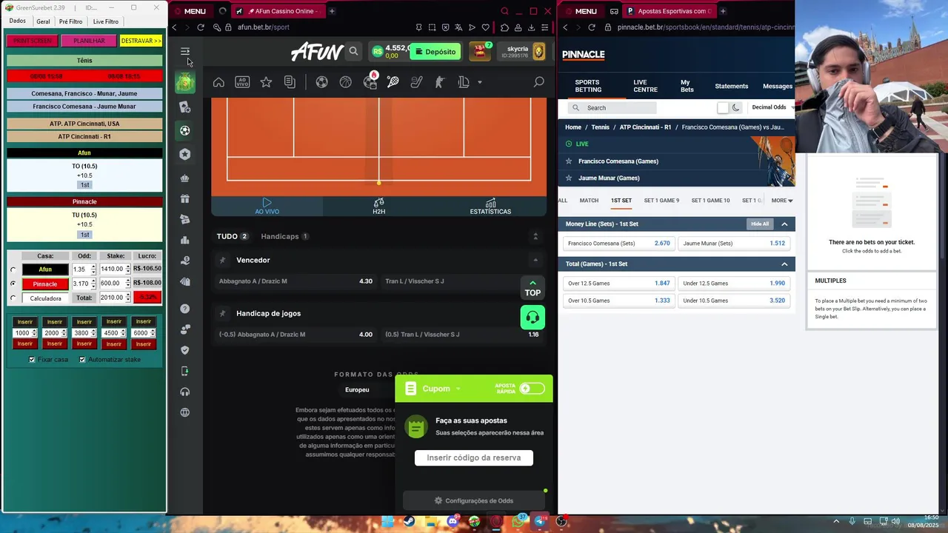Click the Depósito button

435,52
